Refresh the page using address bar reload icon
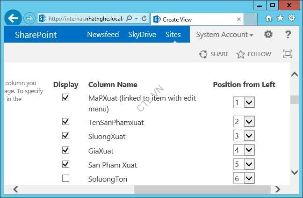Image resolution: width=303 pixels, height=198 pixels. click(144, 19)
